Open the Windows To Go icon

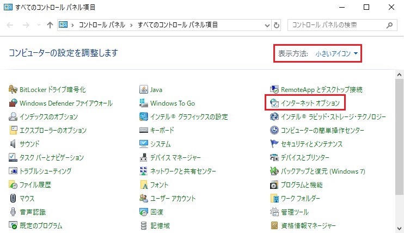pos(144,103)
